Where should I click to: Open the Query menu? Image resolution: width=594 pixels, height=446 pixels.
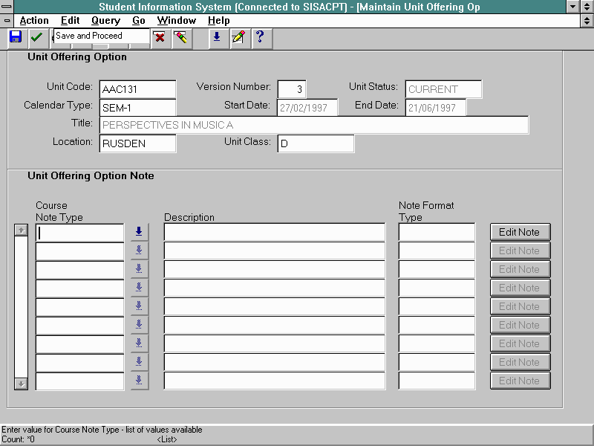coord(105,21)
